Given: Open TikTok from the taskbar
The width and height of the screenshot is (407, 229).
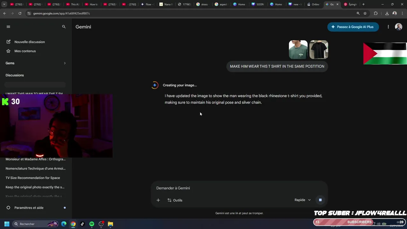Looking at the screenshot, I should tap(82, 224).
